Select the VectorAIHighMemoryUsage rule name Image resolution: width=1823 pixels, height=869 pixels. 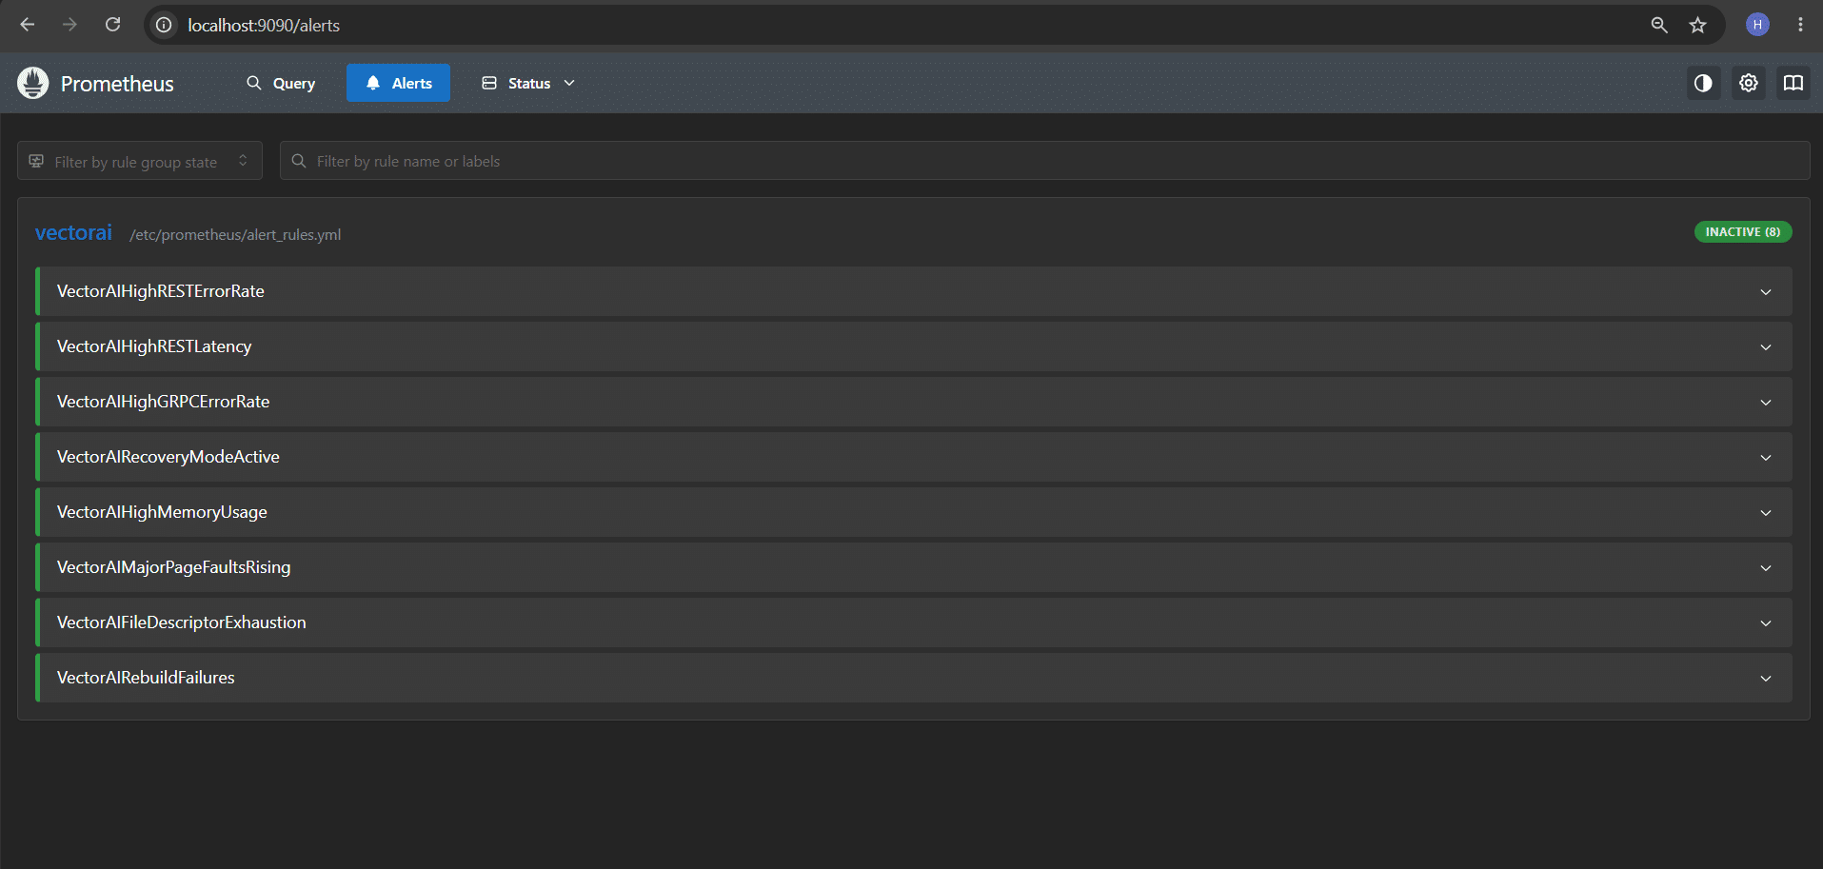coord(162,512)
